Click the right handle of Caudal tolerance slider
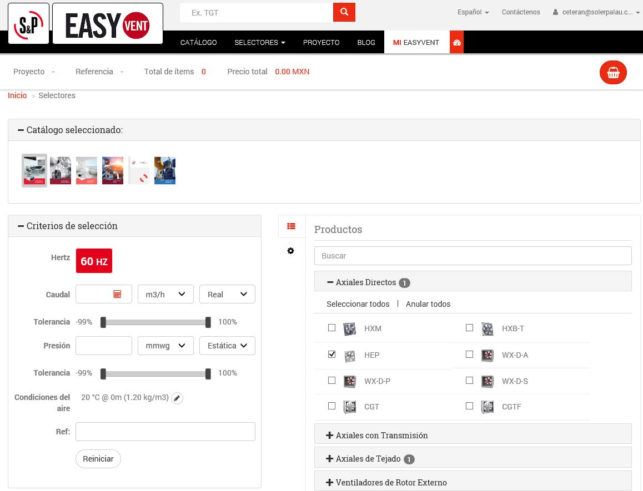Image resolution: width=643 pixels, height=491 pixels. pyautogui.click(x=208, y=322)
